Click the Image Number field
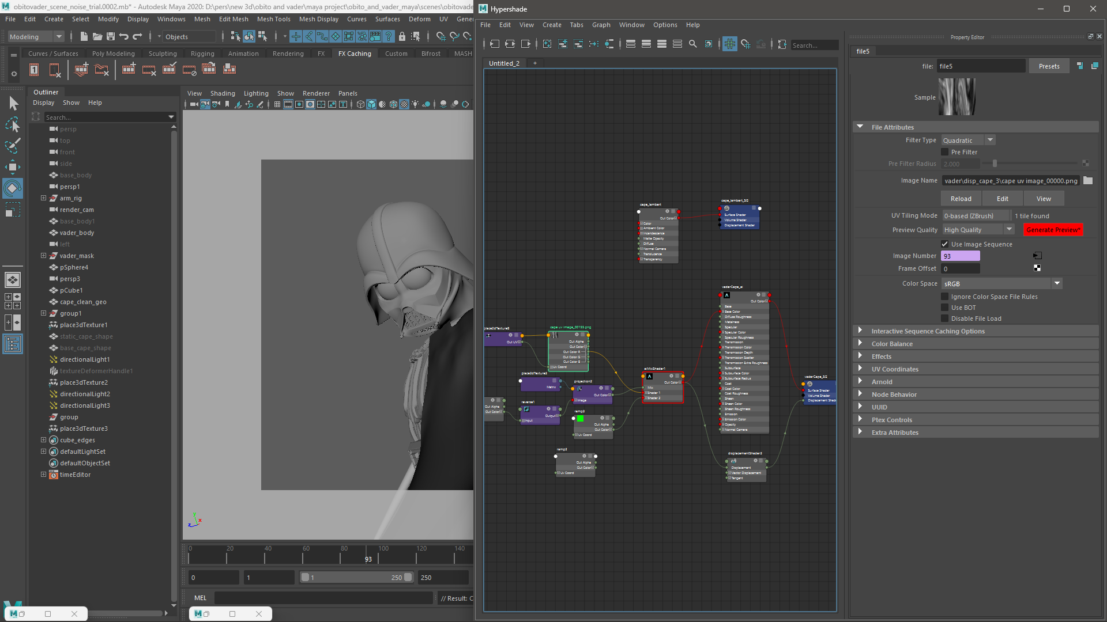 960,256
